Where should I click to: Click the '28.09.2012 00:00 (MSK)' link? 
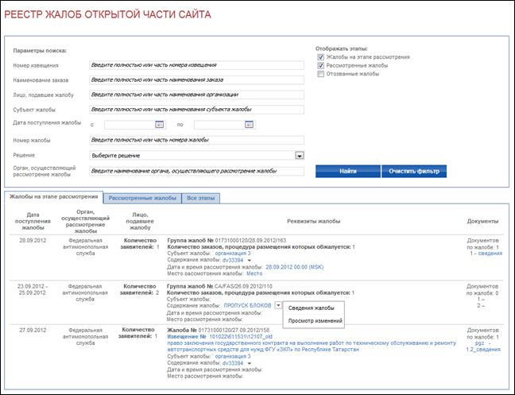point(295,267)
